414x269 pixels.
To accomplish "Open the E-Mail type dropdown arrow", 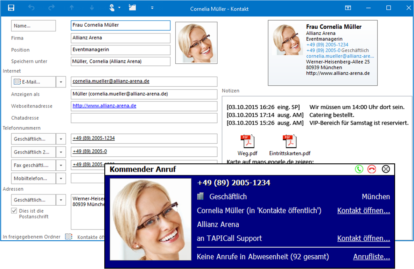I will point(61,82).
